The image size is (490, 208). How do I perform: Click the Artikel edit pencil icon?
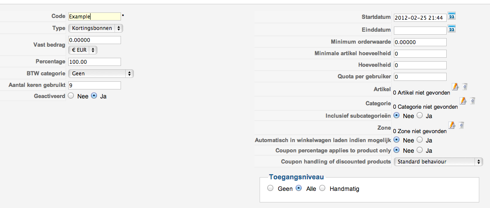tap(455, 87)
